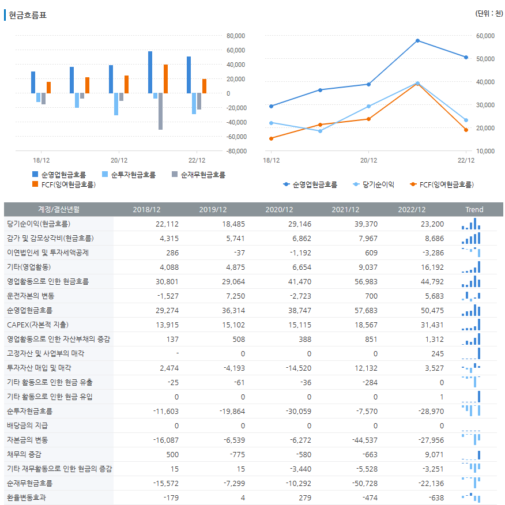Select the 고정자산 및 사업부의 매각 row label
Viewport: 505px width, 505px height.
(x=46, y=353)
